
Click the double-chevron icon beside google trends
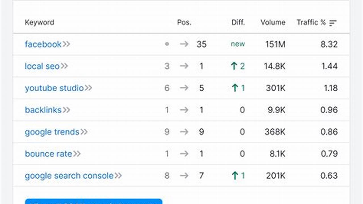pos(84,132)
